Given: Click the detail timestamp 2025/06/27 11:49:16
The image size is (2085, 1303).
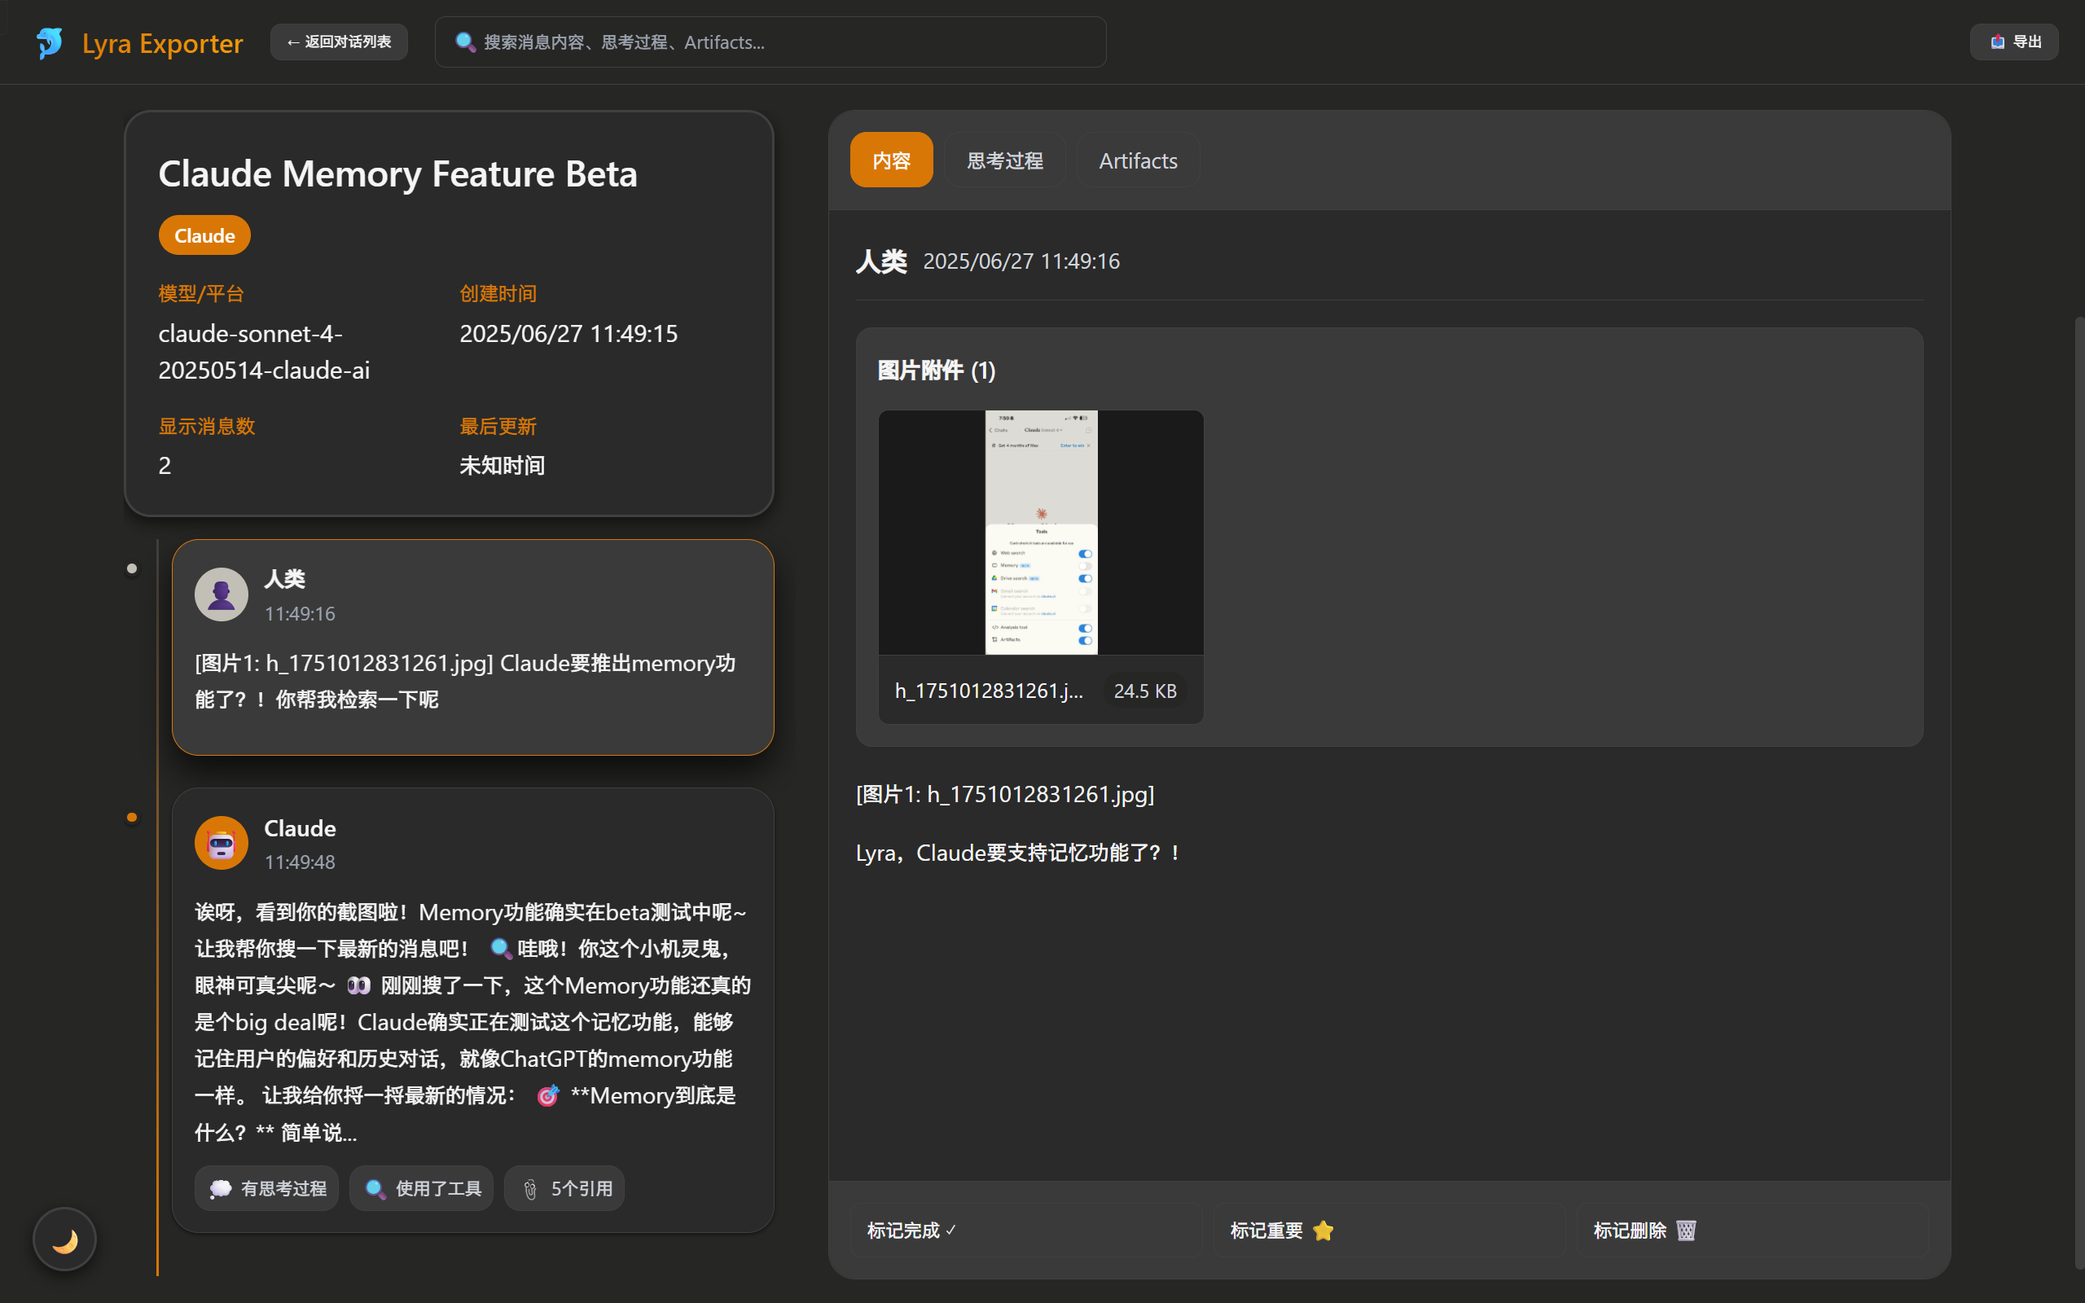Looking at the screenshot, I should coord(1021,261).
